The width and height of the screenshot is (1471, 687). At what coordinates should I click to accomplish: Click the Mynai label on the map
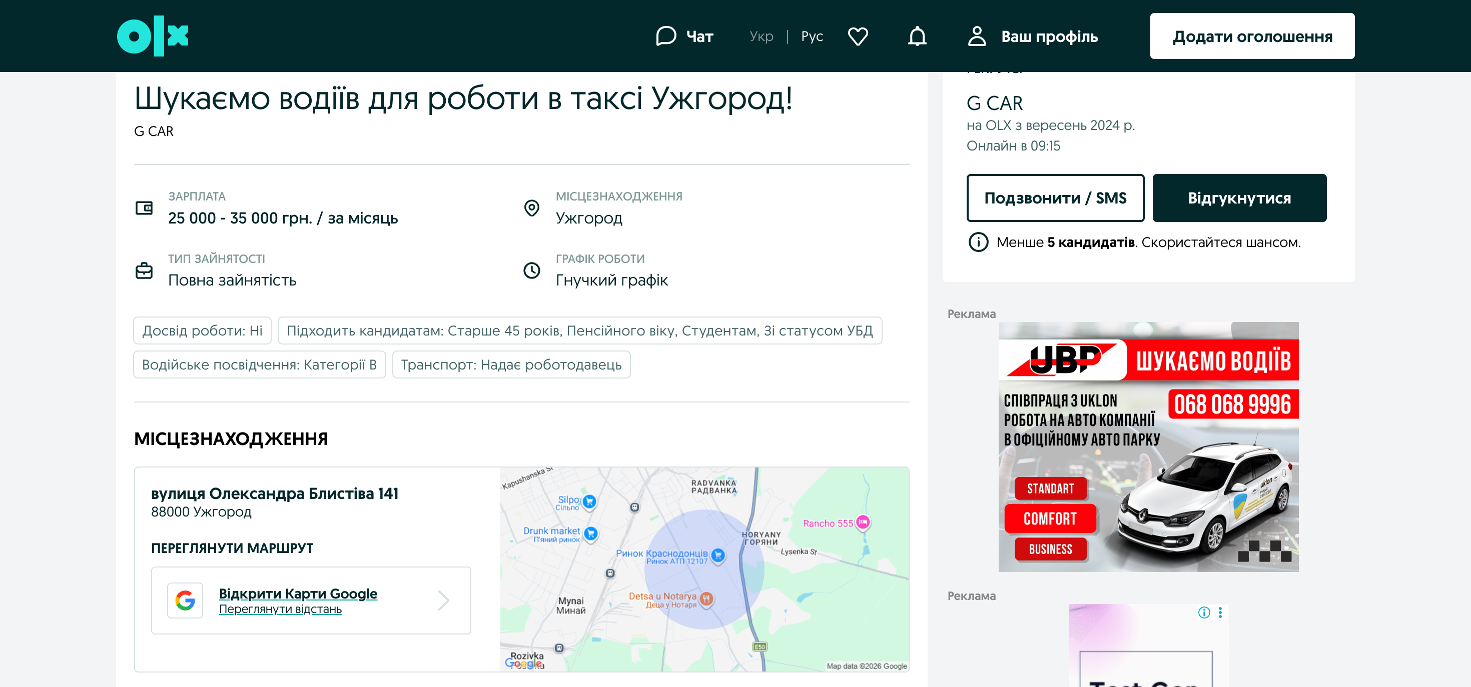click(570, 605)
